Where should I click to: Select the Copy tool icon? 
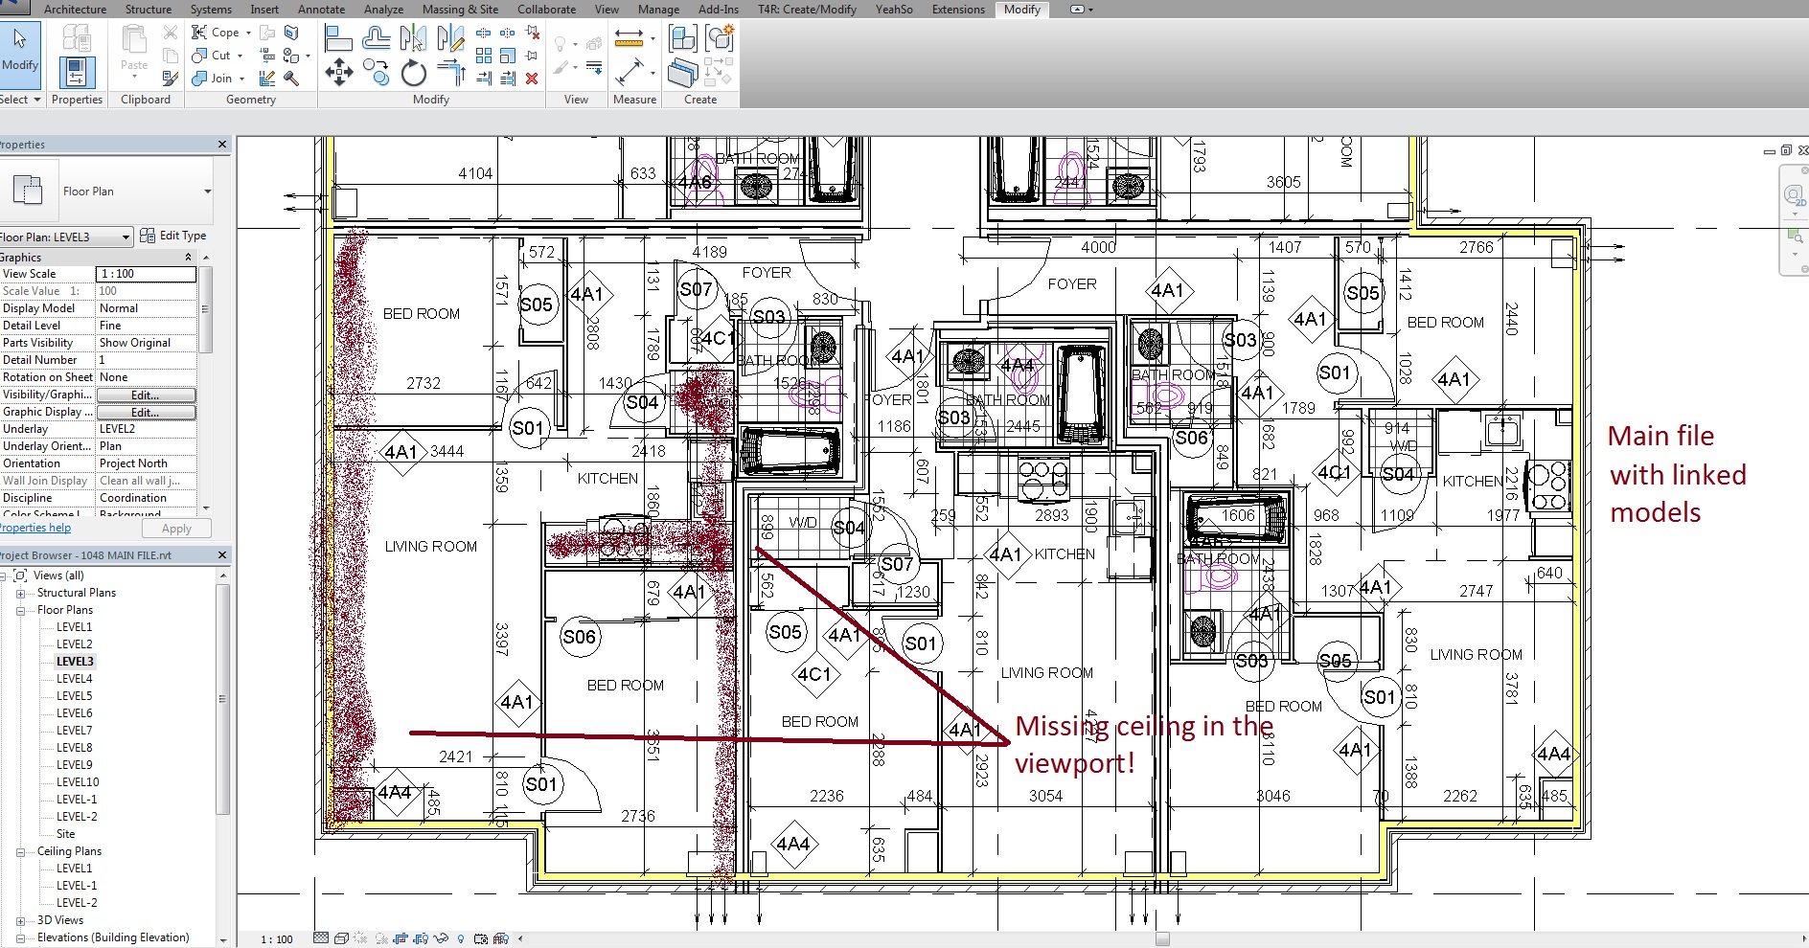(x=376, y=73)
